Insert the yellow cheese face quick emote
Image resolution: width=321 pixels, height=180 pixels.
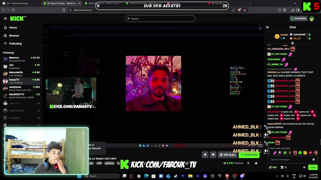(305, 153)
